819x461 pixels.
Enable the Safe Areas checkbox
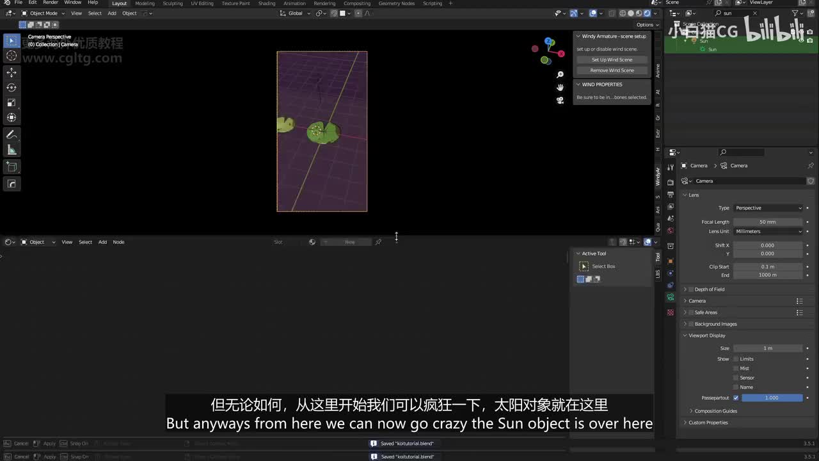pos(691,312)
